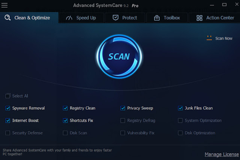The height and width of the screenshot is (160, 240).
Task: Go to the Action Center tab
Action: [215, 18]
